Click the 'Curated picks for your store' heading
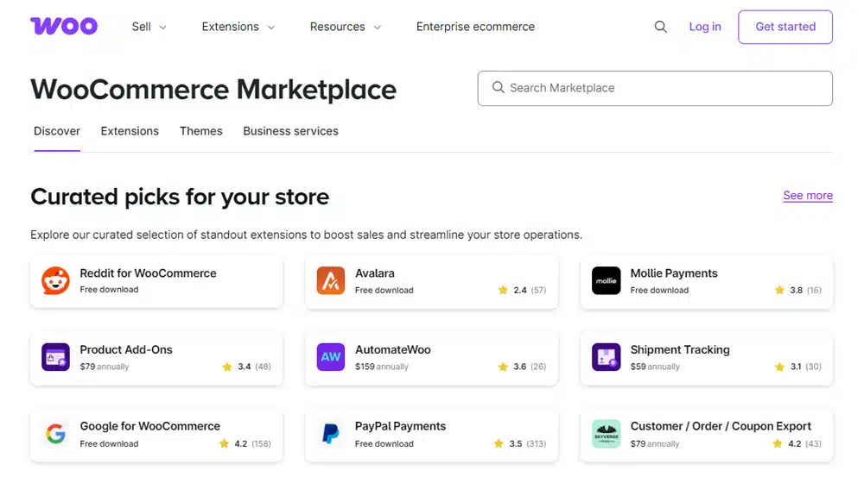Viewport: 864px width, 483px height. click(180, 197)
